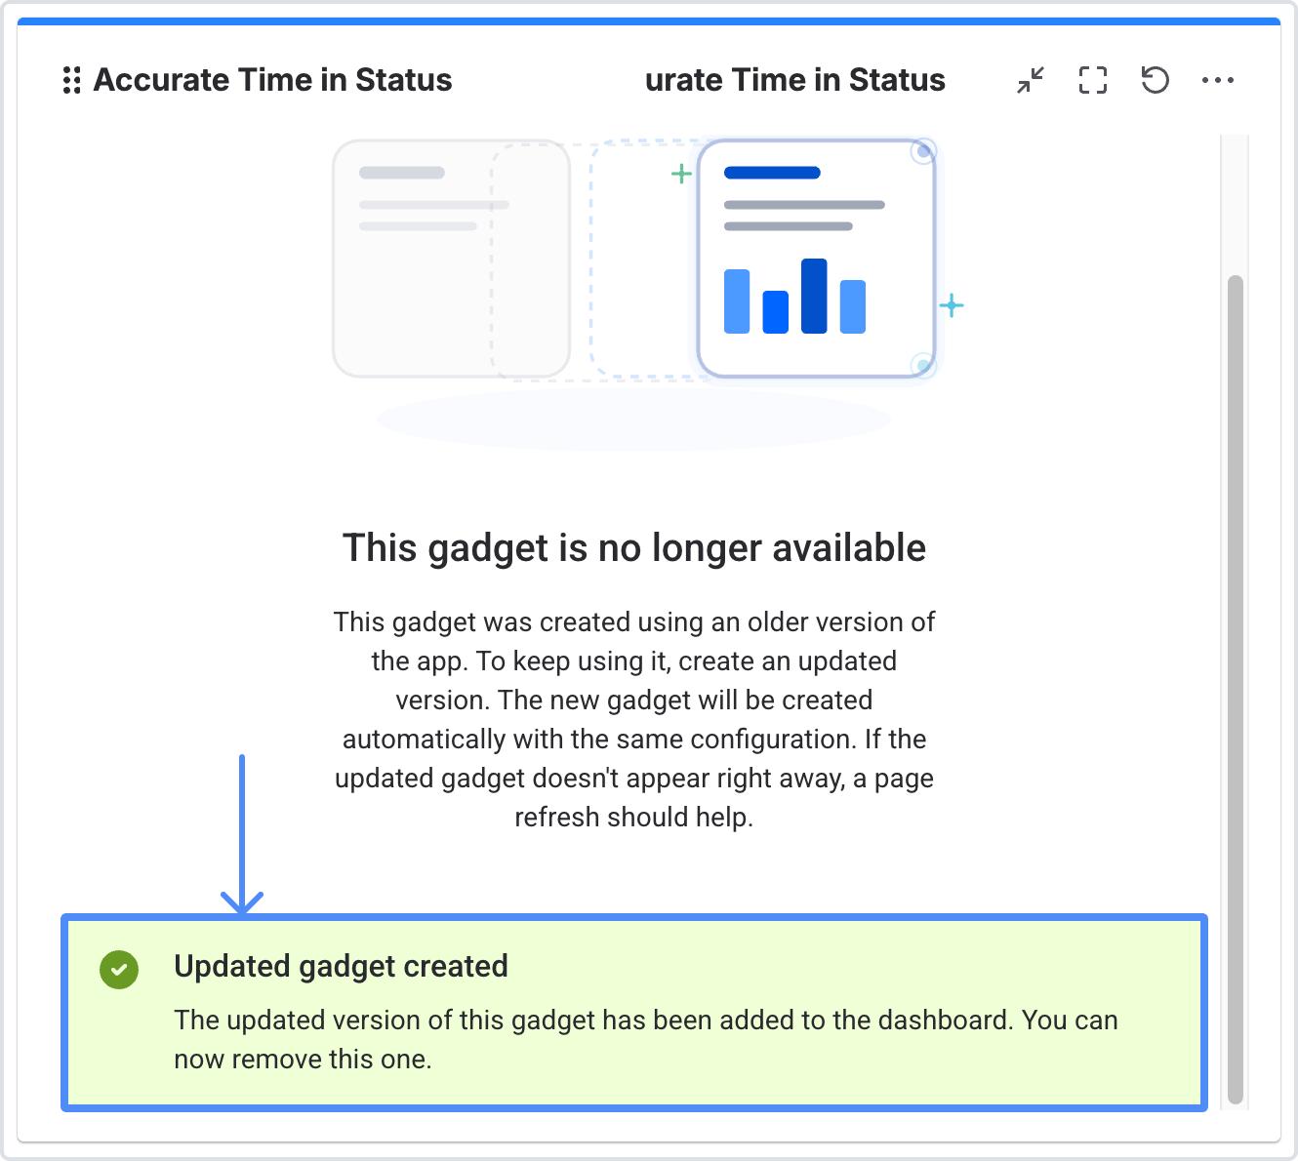Open the three-dot more actions menu

[x=1218, y=80]
